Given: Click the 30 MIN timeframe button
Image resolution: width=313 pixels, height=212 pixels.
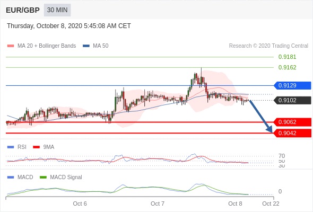Looking at the screenshot, I should 57,10.
